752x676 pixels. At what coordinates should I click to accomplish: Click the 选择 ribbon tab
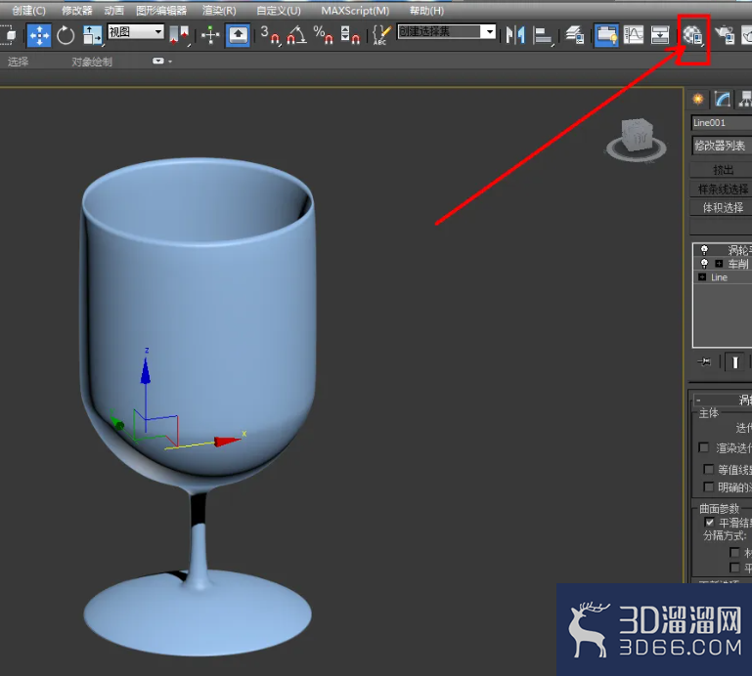(x=19, y=62)
